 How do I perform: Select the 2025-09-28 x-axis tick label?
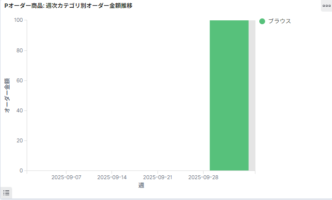point(203,178)
